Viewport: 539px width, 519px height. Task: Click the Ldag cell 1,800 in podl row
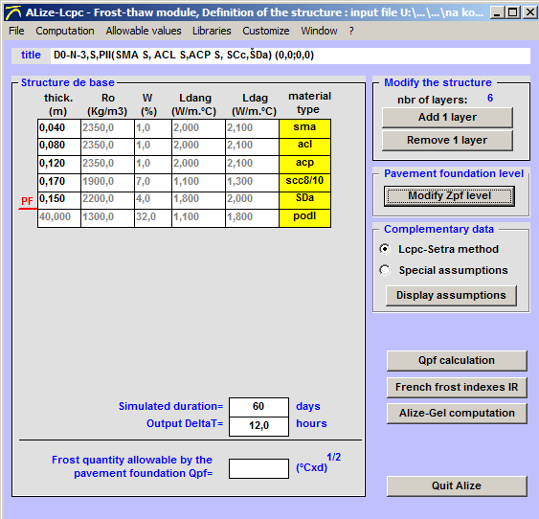(x=252, y=218)
